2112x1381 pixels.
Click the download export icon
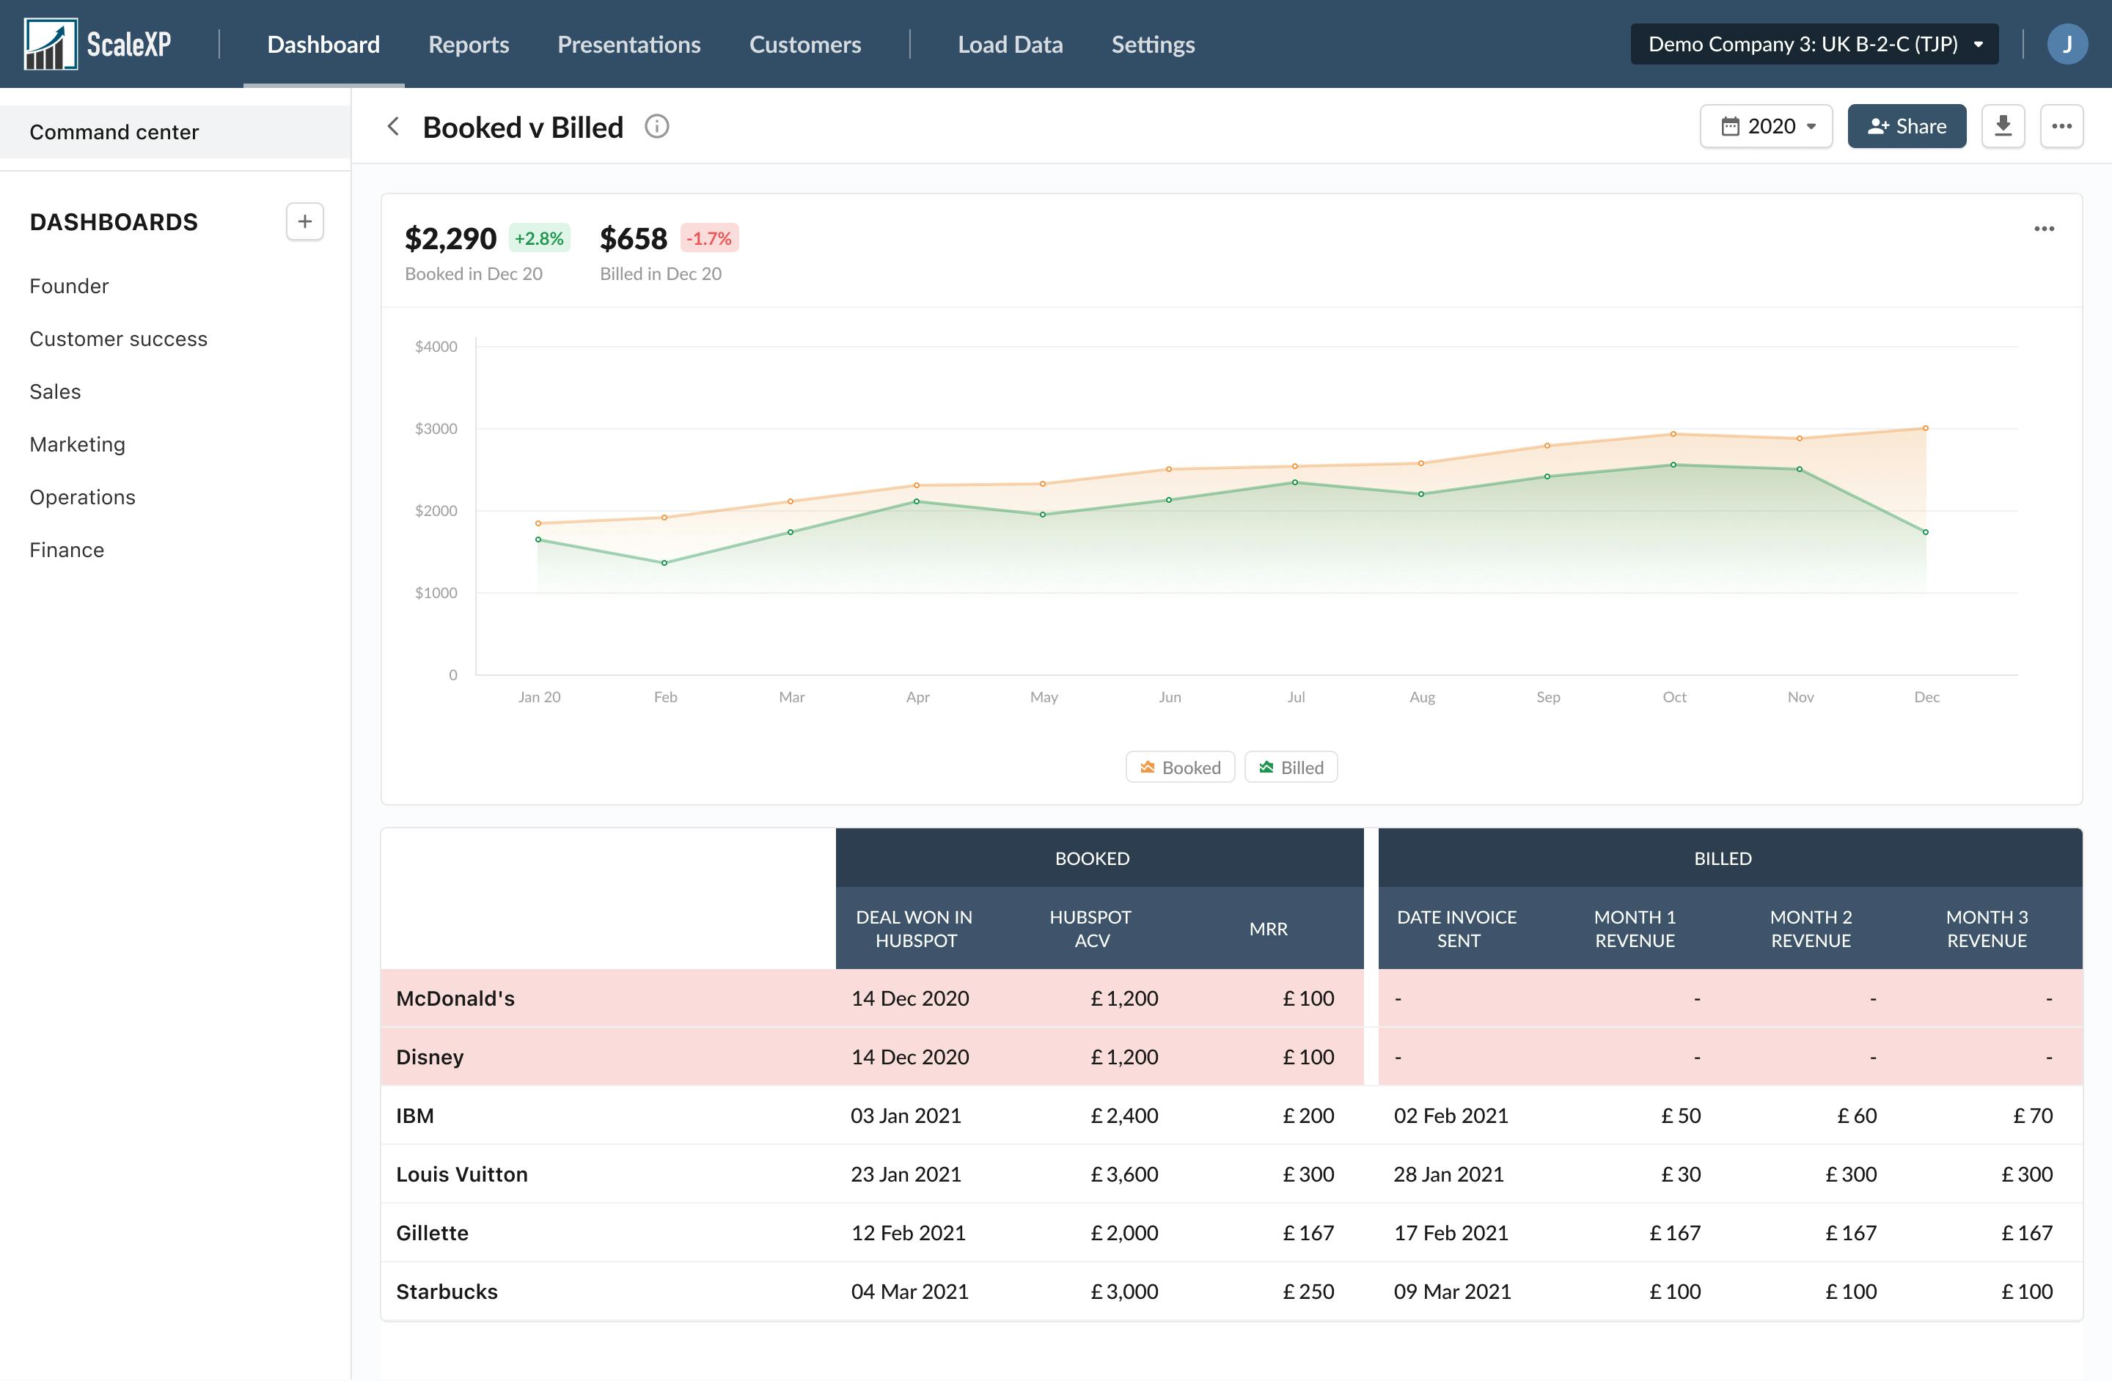pos(2003,126)
